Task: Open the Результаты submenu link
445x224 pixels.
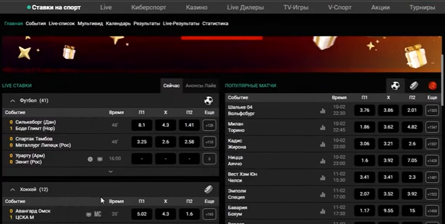Action: (147, 24)
